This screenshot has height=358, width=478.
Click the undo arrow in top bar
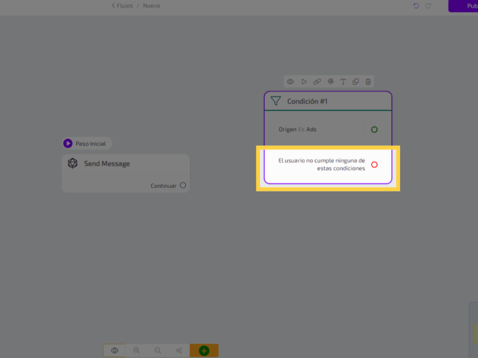416,6
